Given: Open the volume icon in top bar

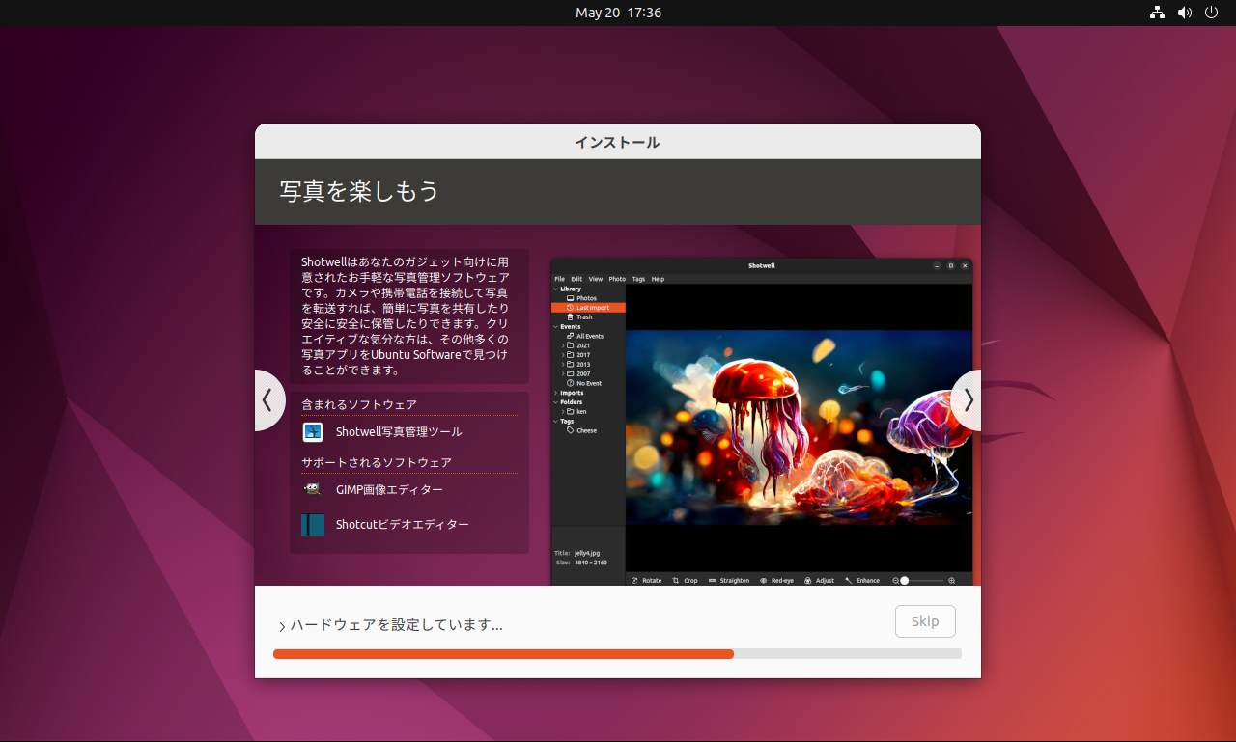Looking at the screenshot, I should pyautogui.click(x=1185, y=13).
